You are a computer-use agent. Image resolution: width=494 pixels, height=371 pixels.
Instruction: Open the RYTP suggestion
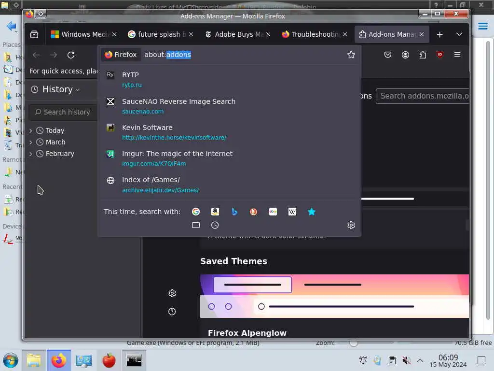(x=229, y=80)
